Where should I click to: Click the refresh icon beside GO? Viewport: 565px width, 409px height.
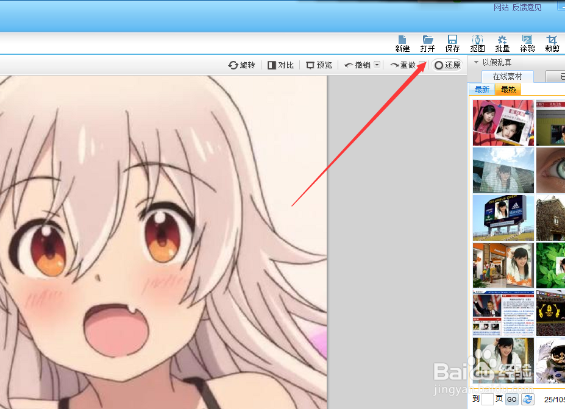528,399
